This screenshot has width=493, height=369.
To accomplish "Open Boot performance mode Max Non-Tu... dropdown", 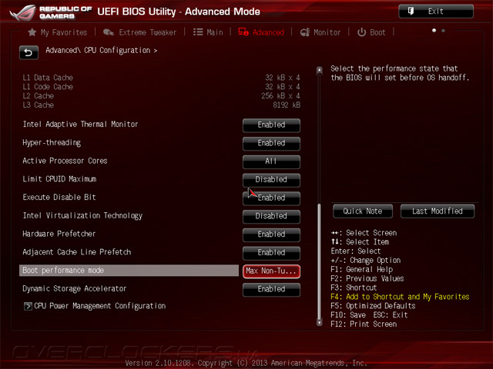I will click(271, 271).
